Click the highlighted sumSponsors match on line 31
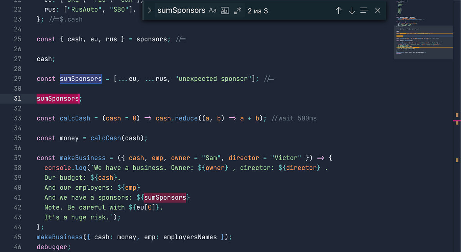Screen dimensions: 461x252 pyautogui.click(x=57, y=98)
